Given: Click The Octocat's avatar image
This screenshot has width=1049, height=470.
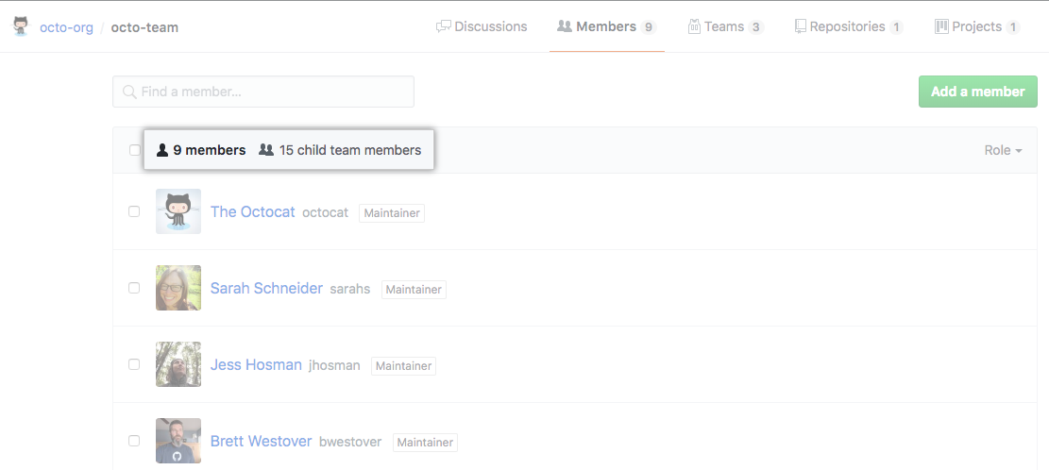Looking at the screenshot, I should 178,211.
